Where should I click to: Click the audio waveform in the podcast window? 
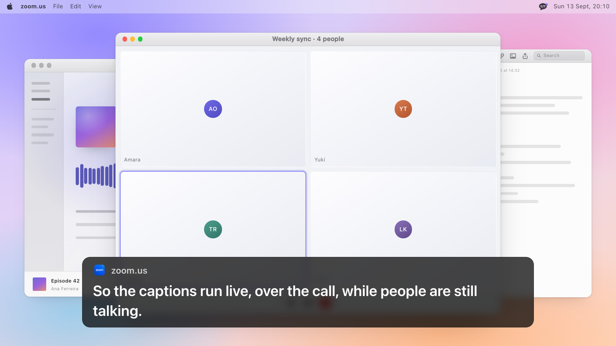[x=96, y=176]
